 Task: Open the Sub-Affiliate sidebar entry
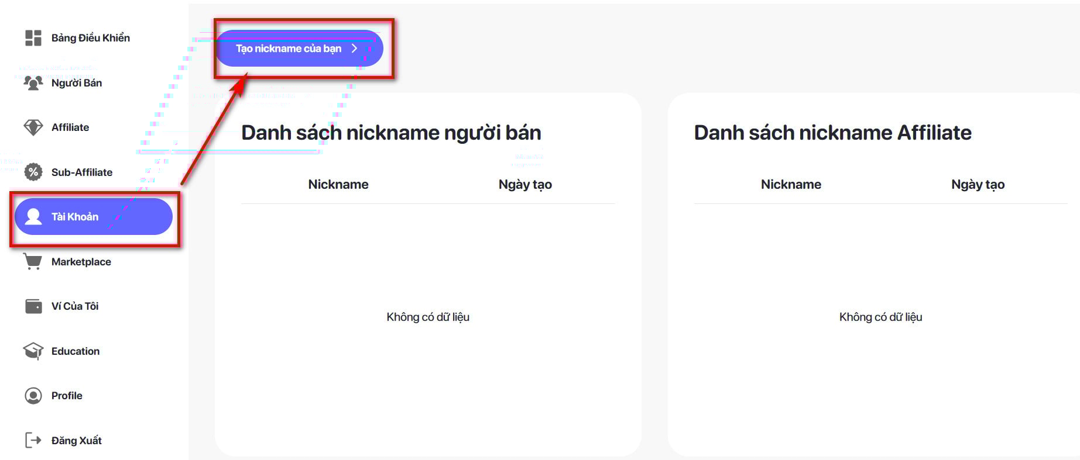(82, 172)
